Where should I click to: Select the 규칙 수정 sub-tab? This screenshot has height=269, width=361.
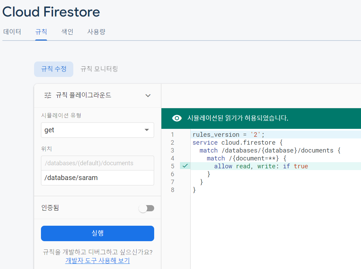point(54,69)
